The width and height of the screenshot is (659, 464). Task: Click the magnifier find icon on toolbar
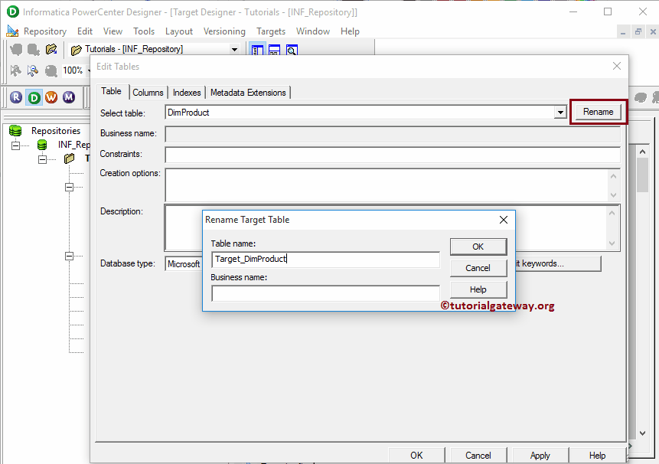click(x=292, y=49)
